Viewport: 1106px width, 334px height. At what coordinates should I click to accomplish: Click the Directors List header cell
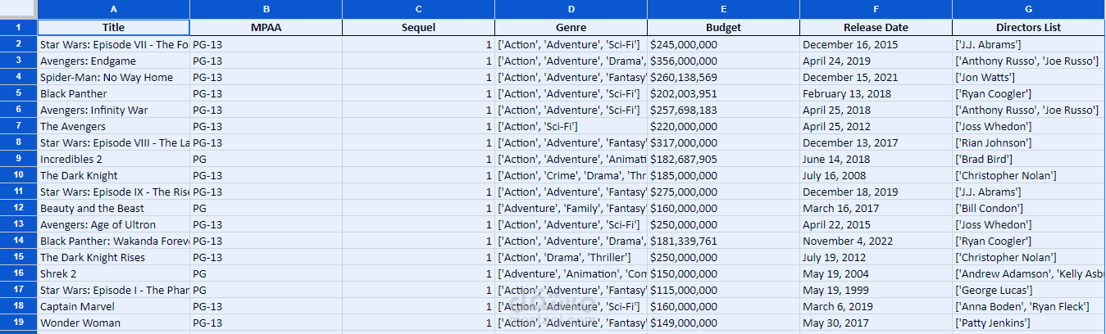point(1028,27)
